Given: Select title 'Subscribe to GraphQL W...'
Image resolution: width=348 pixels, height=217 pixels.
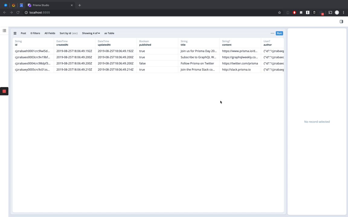Looking at the screenshot, I should [199, 57].
